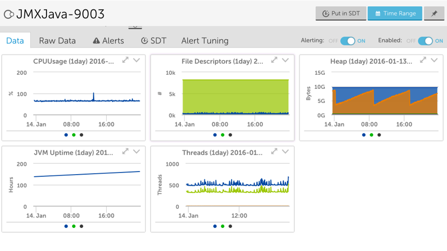
Task: Click the 15G axis value in Heap chart
Action: (x=319, y=73)
